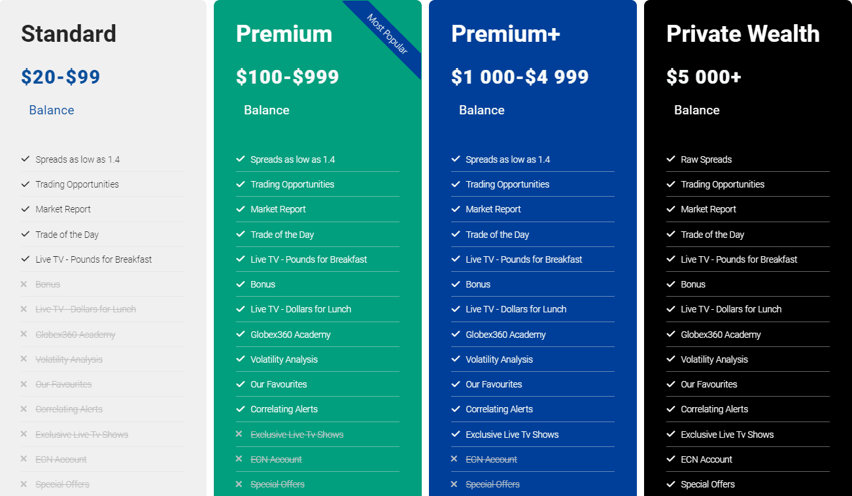The height and width of the screenshot is (496, 852).
Task: Click the X icon beside Standard's Globex360 Academy
Action: [x=24, y=335]
